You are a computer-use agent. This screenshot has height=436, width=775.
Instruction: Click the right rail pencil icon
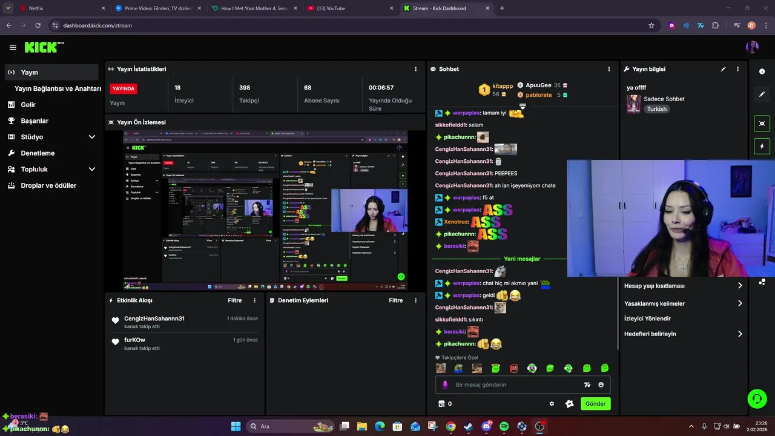[762, 94]
